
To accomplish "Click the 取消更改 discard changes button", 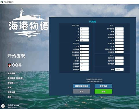I will [103, 86].
